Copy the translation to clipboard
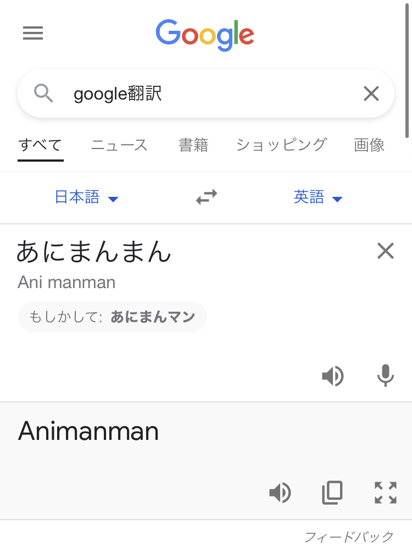The width and height of the screenshot is (412, 546). tap(332, 493)
